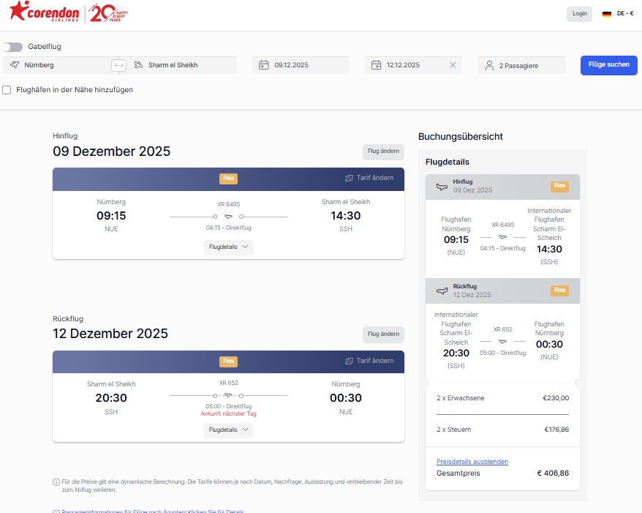Viewport: 642px width, 513px height.
Task: Click Tarif ändern on the return flight
Action: coord(369,361)
